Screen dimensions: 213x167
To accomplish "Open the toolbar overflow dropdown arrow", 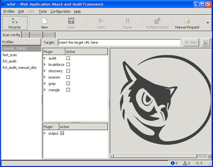I will pos(208,23).
